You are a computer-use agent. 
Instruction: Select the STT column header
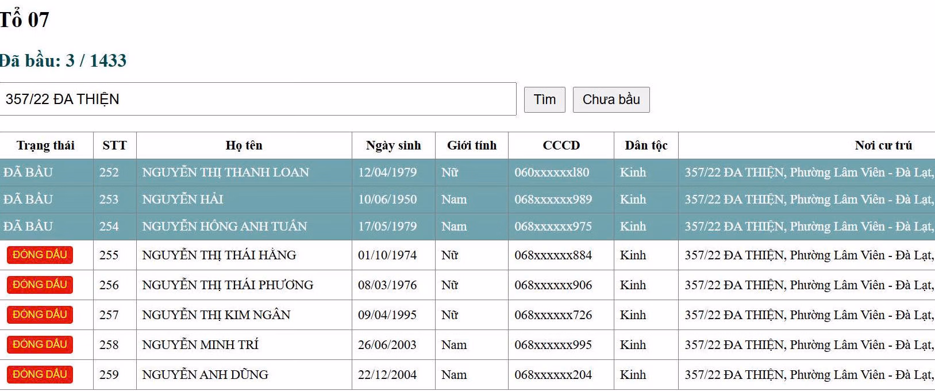114,145
